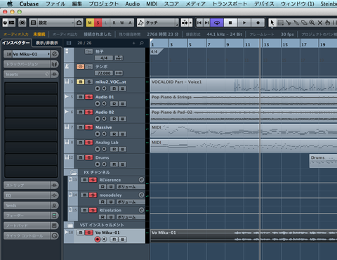Select the Mute X tool

pyautogui.click(x=320, y=22)
